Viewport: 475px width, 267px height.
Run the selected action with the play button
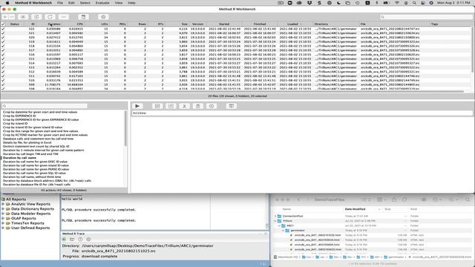137,106
